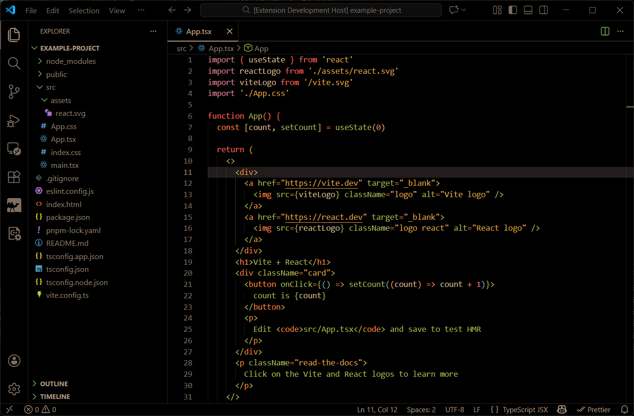
Task: Go back using the left arrow
Action: point(172,10)
